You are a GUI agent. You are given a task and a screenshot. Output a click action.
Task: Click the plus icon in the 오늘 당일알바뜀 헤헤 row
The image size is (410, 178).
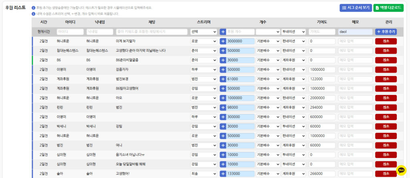[x=223, y=164]
